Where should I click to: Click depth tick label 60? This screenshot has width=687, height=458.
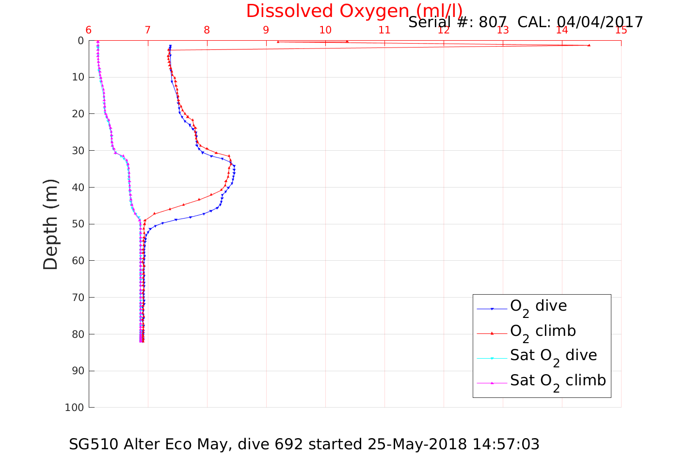click(78, 261)
